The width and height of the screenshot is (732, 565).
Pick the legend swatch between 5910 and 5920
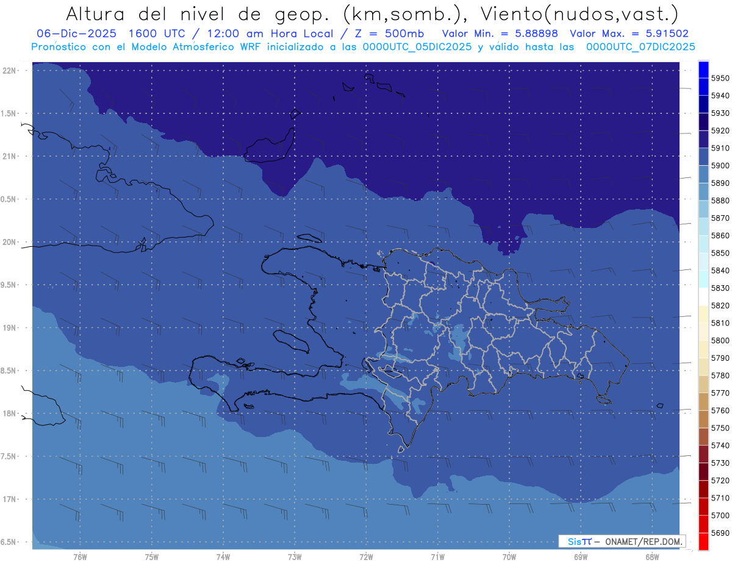(x=703, y=140)
